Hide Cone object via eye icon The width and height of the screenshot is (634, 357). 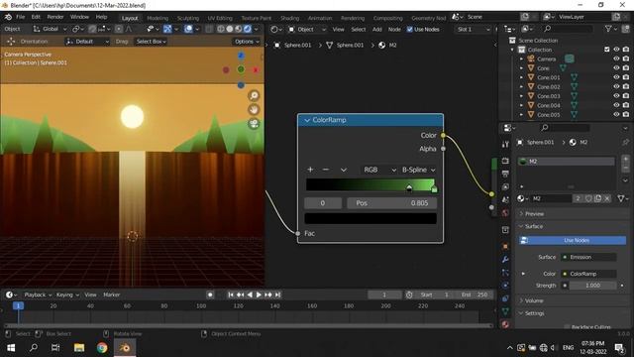click(616, 68)
